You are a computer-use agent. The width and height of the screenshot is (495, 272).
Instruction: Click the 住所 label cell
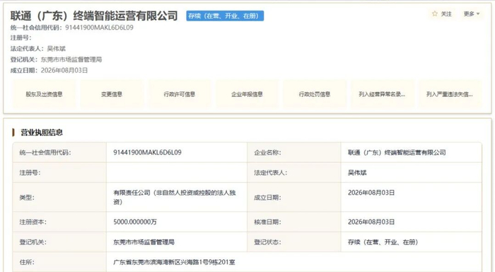59,262
